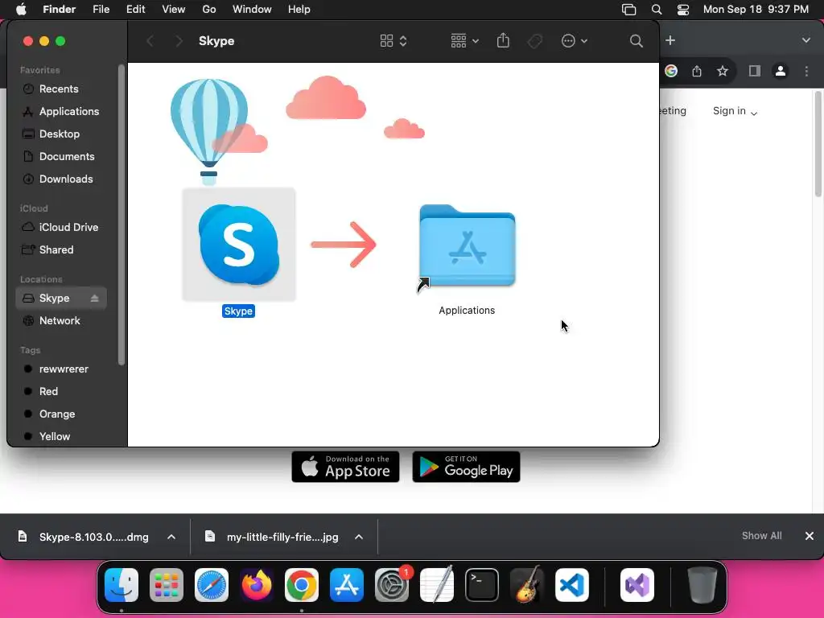Click the Applications folder shortcut icon
The height and width of the screenshot is (618, 824).
pyautogui.click(x=467, y=247)
